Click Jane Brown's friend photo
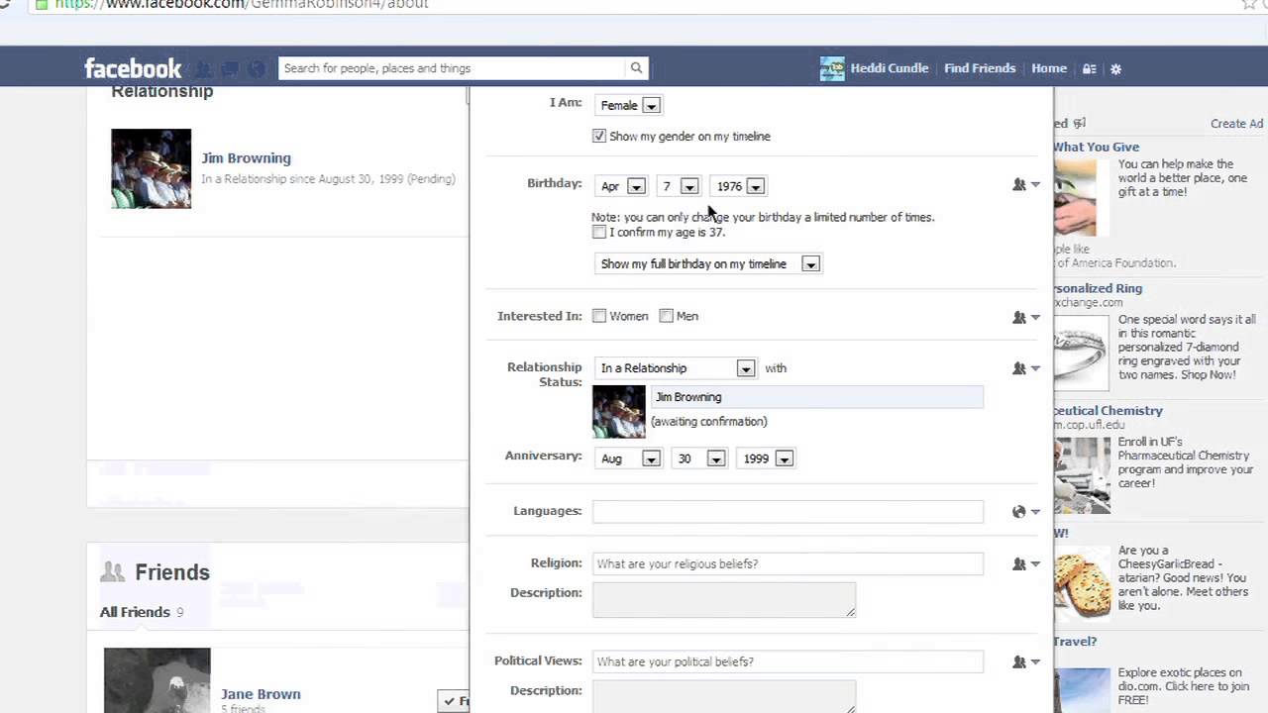The height and width of the screenshot is (713, 1268). click(x=157, y=680)
